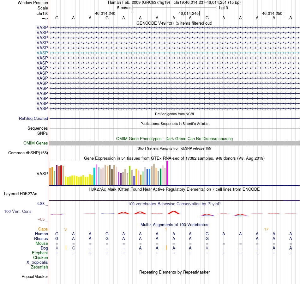Open the GENCODE V49lift37 track title

(x=174, y=23)
